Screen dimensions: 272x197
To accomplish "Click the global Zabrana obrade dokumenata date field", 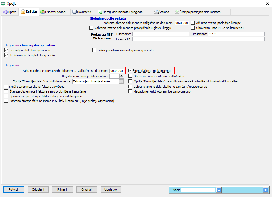I will (x=182, y=23).
